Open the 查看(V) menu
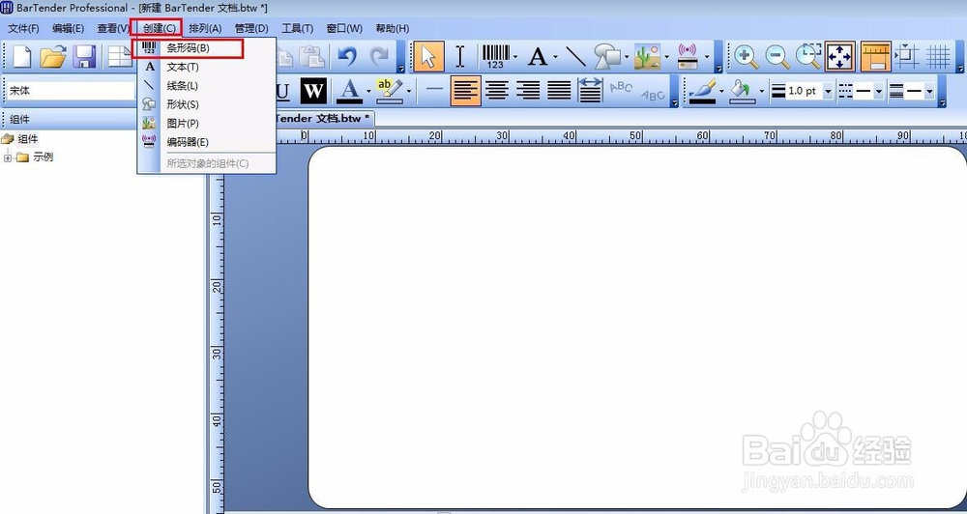Image resolution: width=967 pixels, height=514 pixels. [x=113, y=28]
